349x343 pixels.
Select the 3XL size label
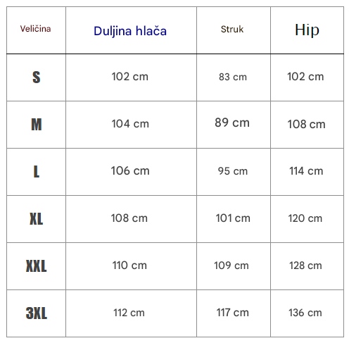[37, 313]
